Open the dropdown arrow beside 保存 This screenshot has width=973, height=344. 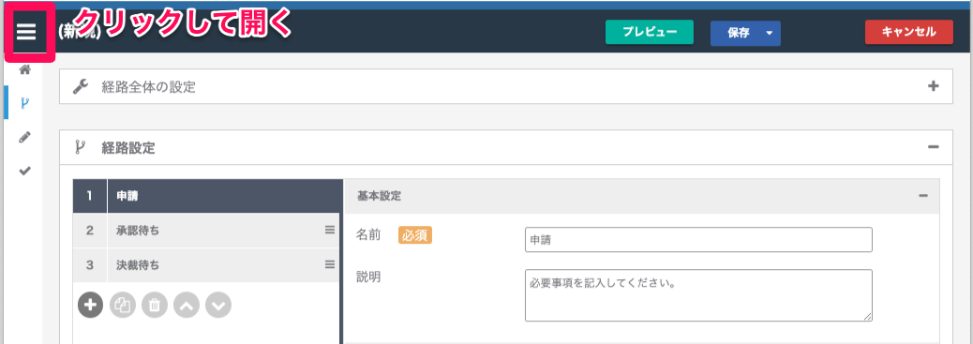pos(770,34)
